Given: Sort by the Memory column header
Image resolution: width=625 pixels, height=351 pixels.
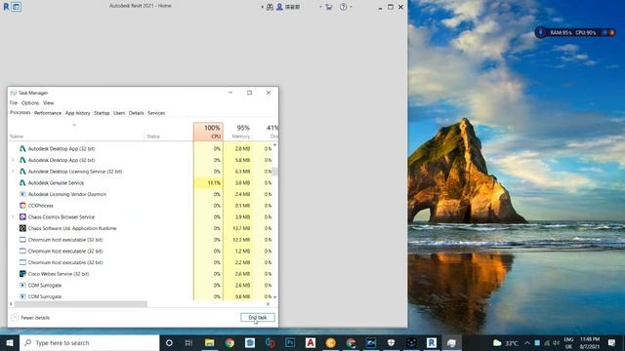Looking at the screenshot, I should [x=238, y=132].
